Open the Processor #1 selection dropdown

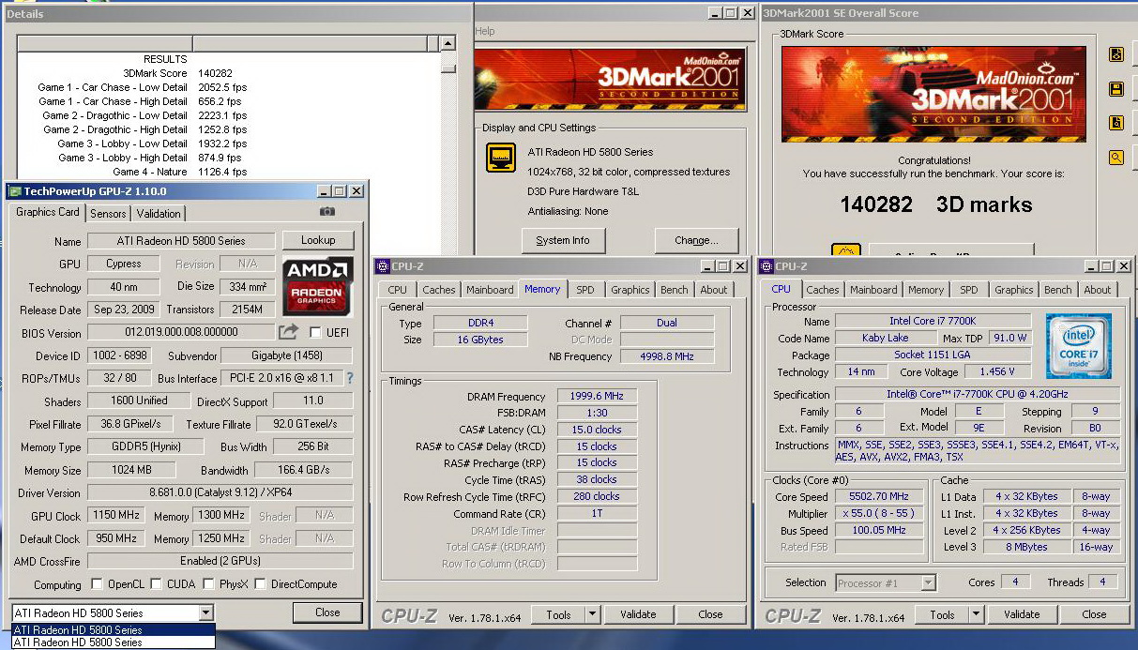click(x=928, y=582)
